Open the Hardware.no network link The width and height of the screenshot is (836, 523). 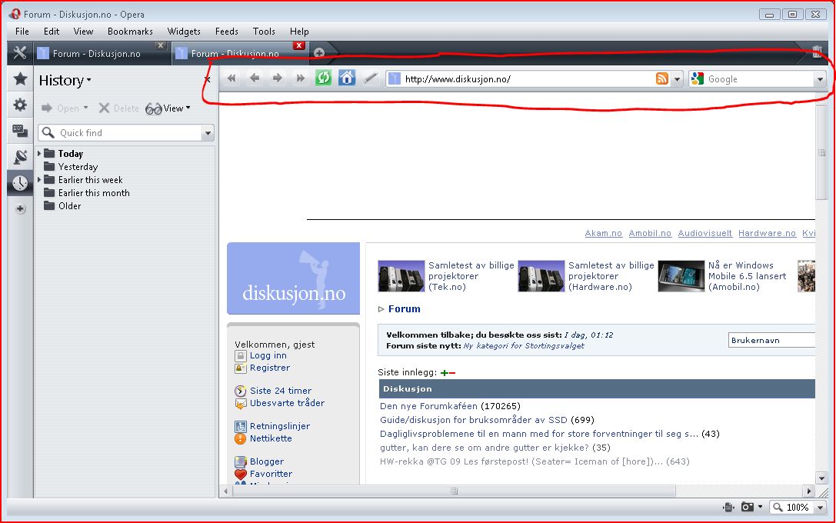[x=767, y=233]
